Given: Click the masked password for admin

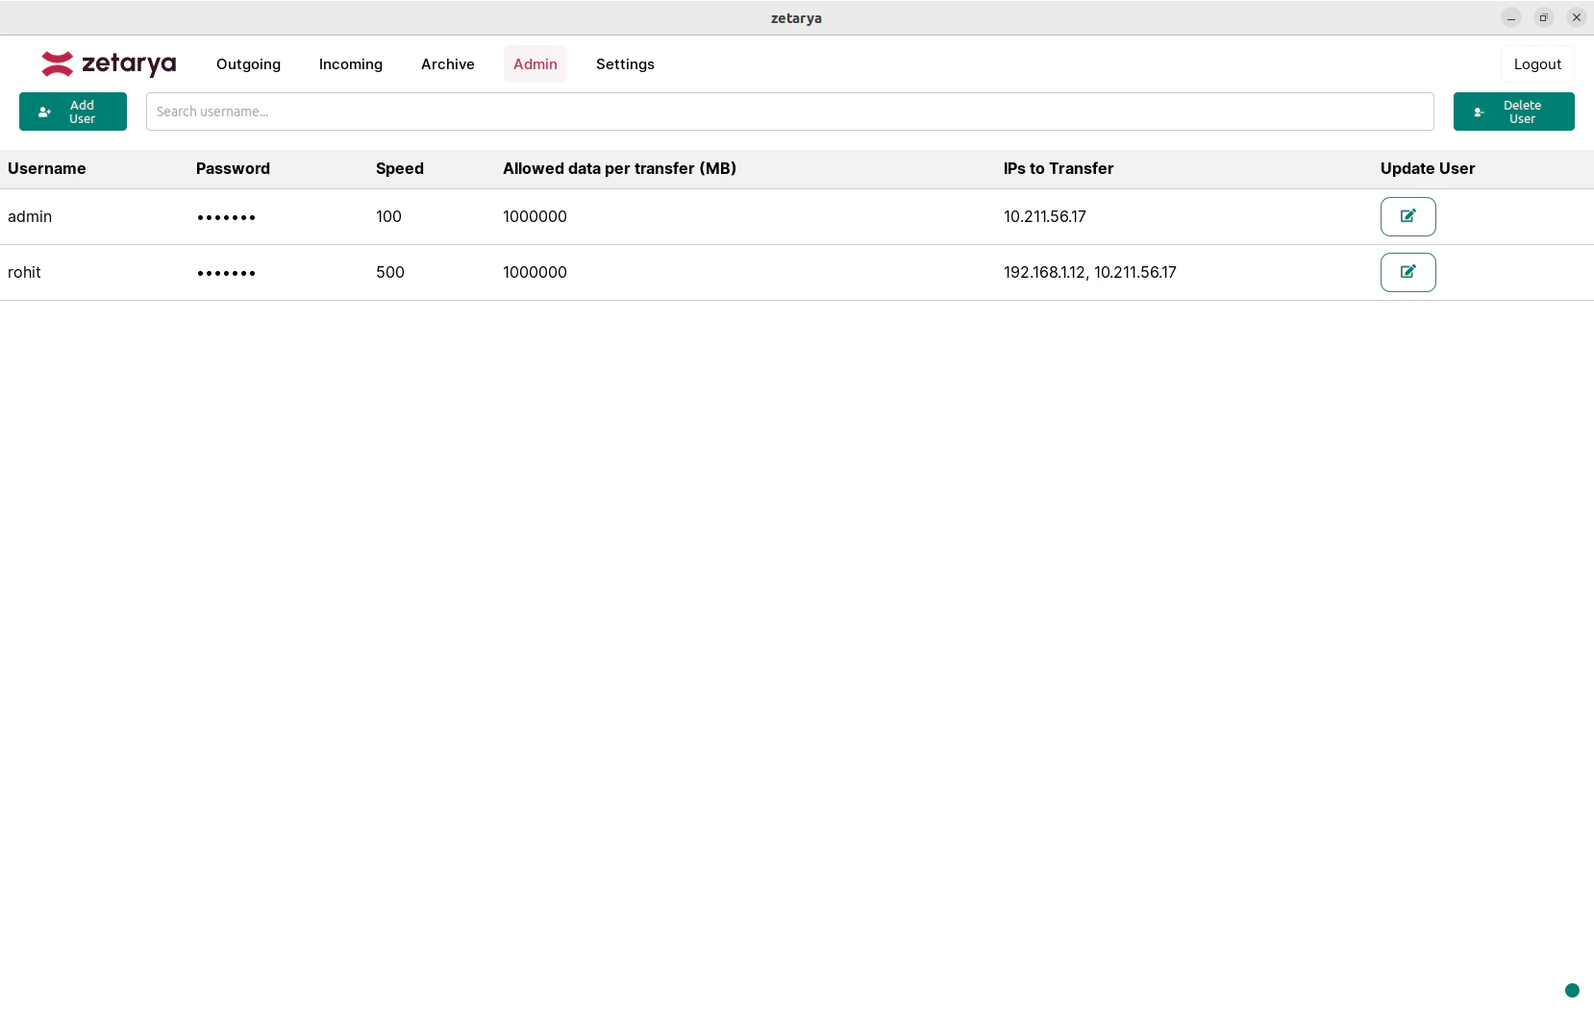Looking at the screenshot, I should click(226, 217).
